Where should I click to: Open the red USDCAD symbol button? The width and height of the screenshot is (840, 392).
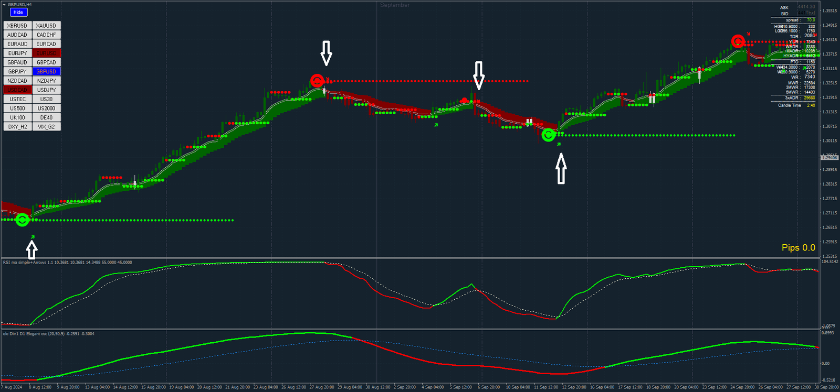[x=17, y=90]
